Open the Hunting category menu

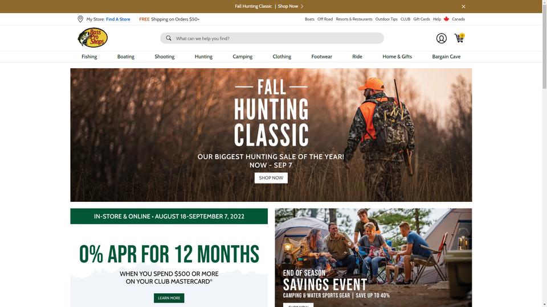tap(203, 56)
